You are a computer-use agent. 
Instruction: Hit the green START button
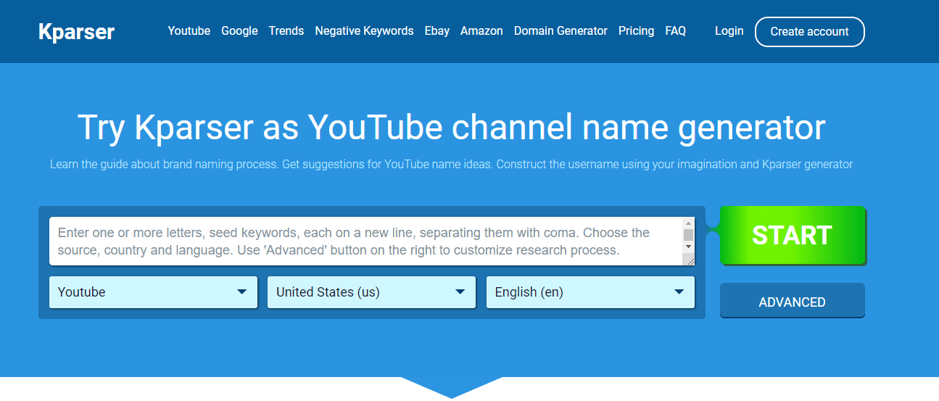793,235
